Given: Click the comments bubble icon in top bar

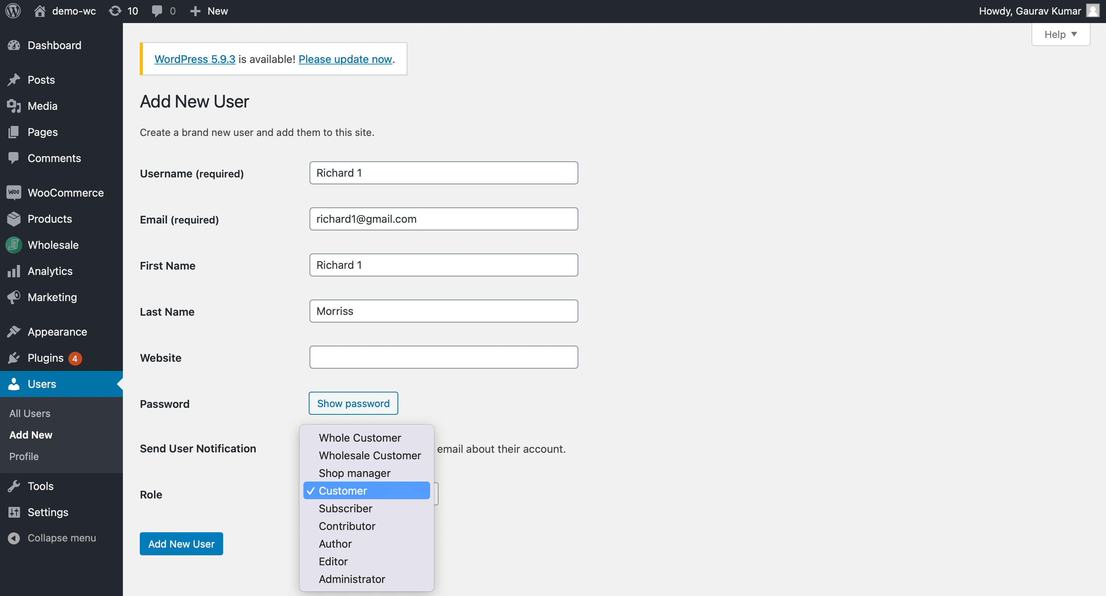Looking at the screenshot, I should click(x=157, y=11).
